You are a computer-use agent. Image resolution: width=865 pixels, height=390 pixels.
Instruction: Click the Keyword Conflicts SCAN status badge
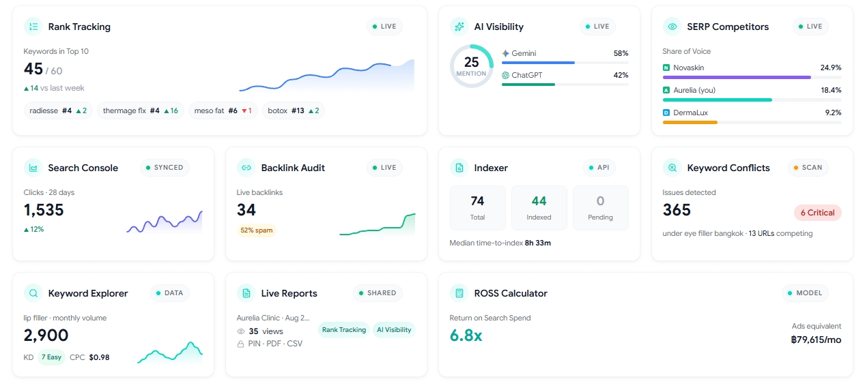point(808,168)
